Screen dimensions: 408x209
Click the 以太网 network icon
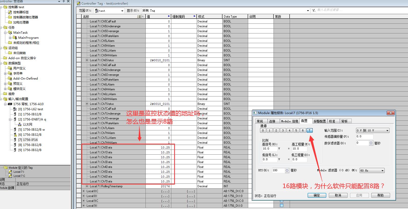coord(20,124)
